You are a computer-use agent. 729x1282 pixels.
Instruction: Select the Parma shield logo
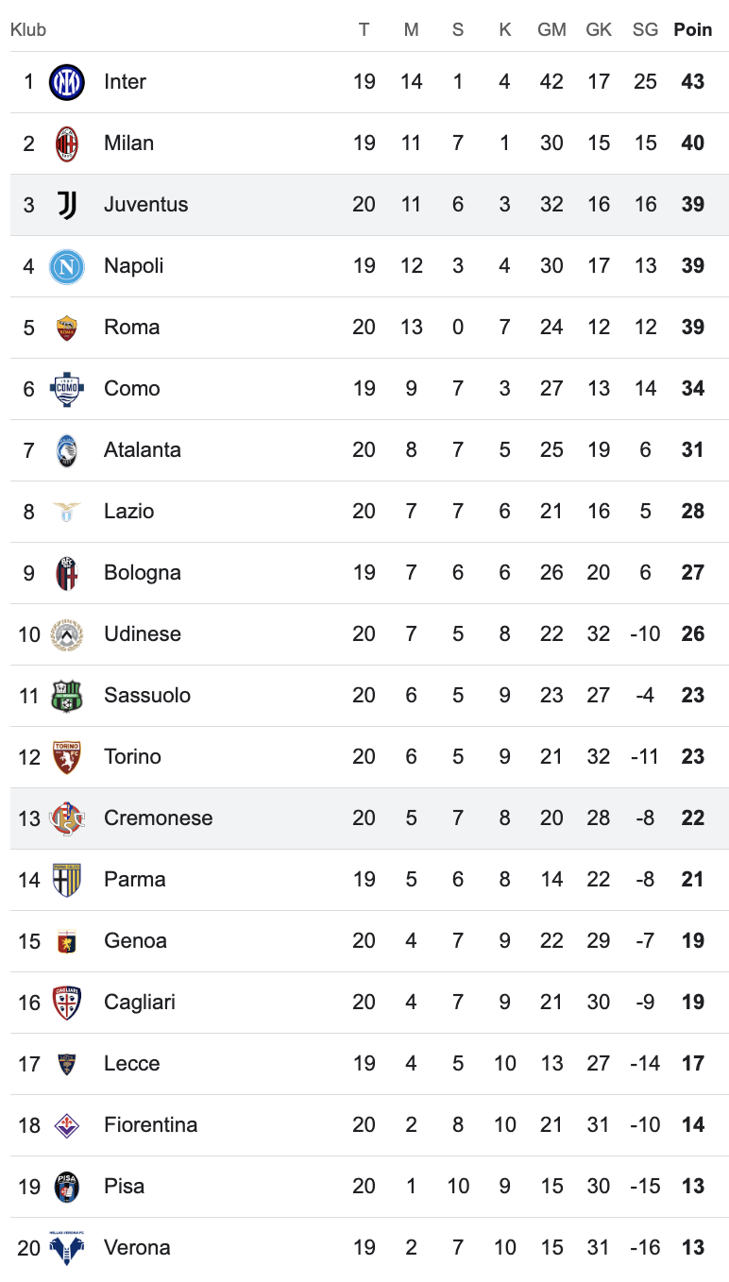[67, 880]
